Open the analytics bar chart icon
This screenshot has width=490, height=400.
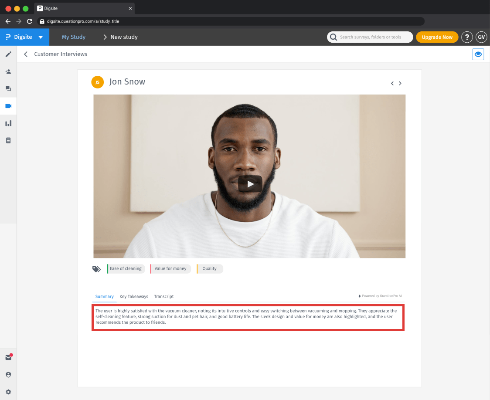[x=8, y=123]
